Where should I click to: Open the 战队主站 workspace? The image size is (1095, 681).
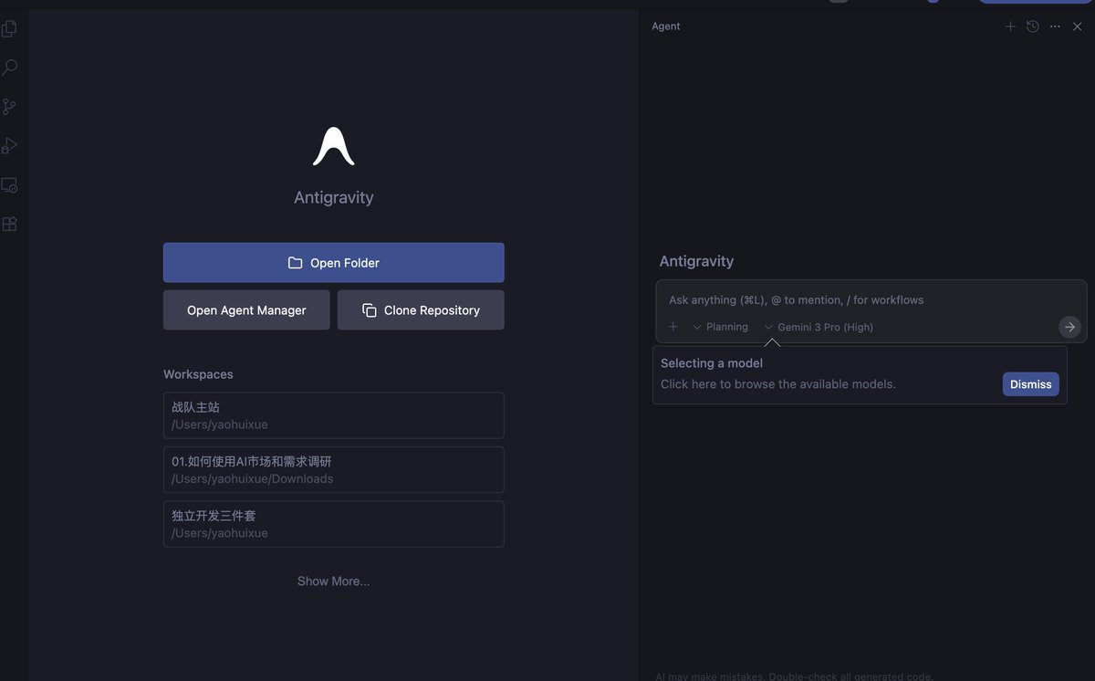point(333,415)
